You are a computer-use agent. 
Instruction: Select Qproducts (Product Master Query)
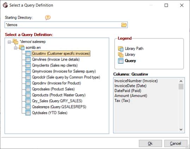coord(59,95)
